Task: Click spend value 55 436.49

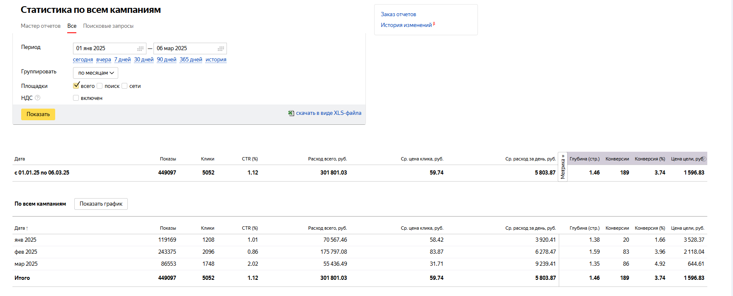Action: 335,264
